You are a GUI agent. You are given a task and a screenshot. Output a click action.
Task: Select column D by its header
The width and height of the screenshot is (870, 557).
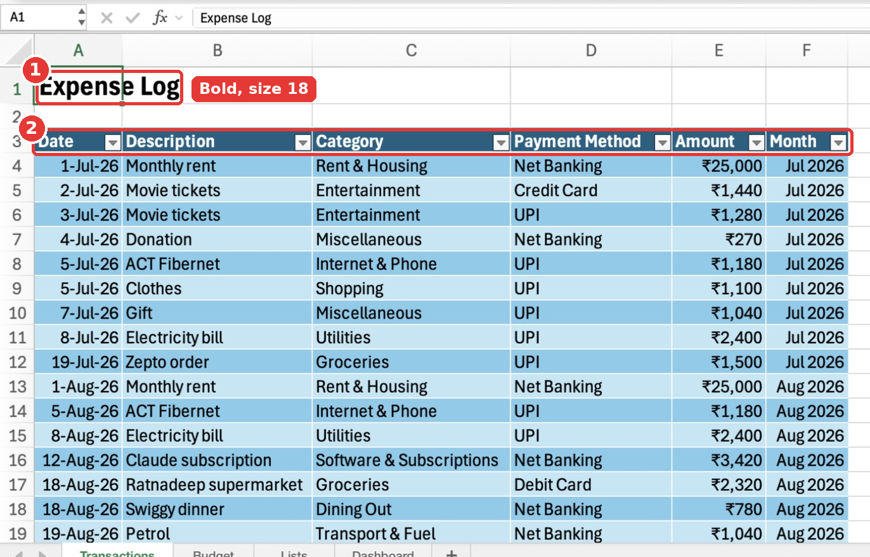click(591, 51)
